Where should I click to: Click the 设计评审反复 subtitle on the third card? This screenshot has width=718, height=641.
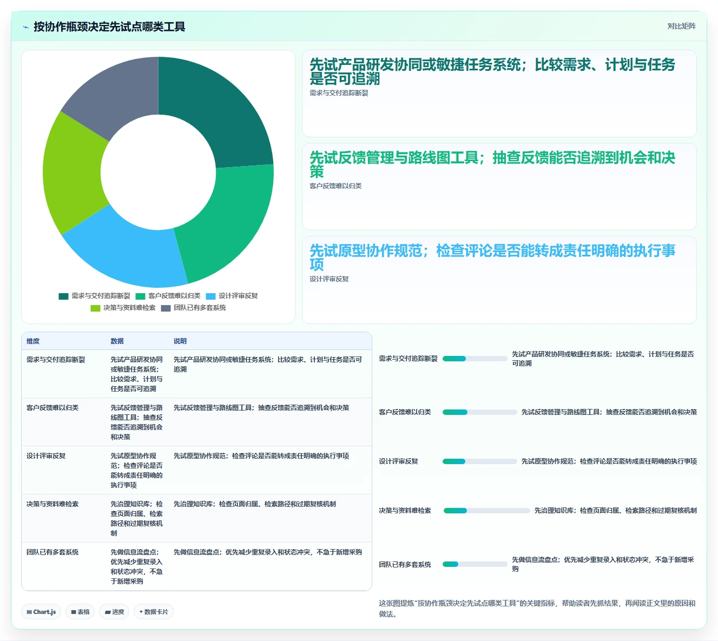click(329, 279)
